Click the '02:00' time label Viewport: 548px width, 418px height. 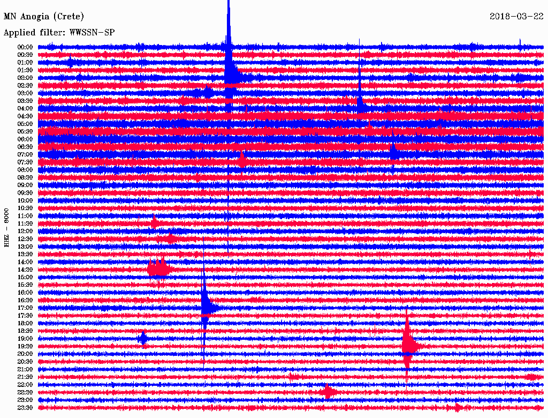pyautogui.click(x=25, y=78)
